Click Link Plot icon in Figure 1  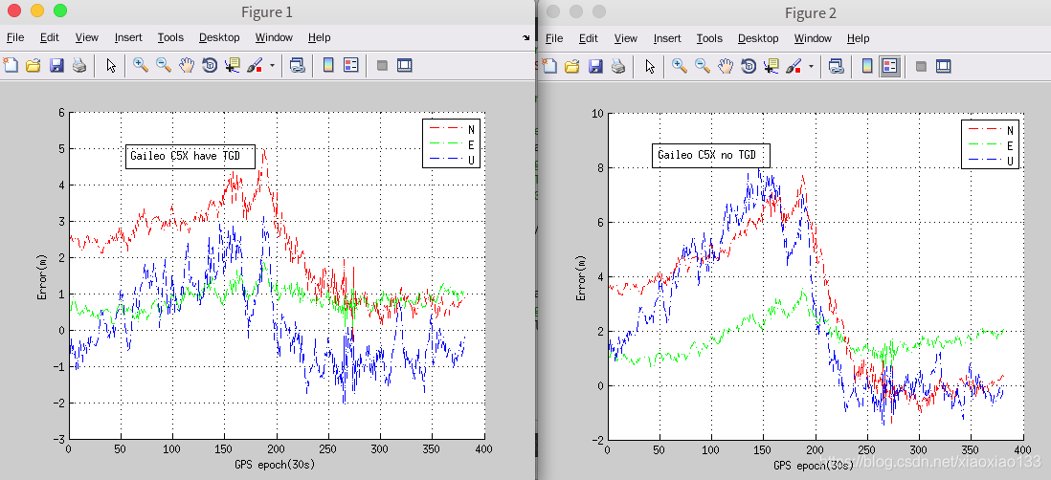pos(297,66)
